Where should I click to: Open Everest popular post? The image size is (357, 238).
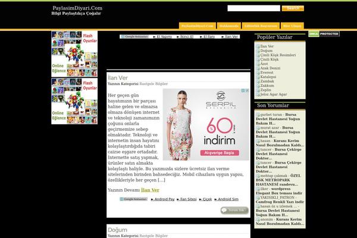(x=267, y=73)
